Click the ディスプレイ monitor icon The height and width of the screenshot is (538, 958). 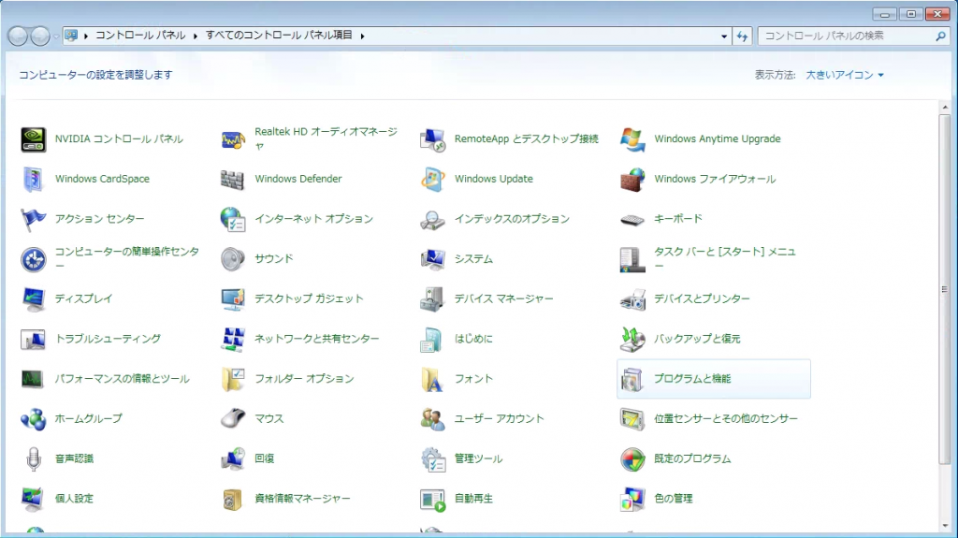33,299
